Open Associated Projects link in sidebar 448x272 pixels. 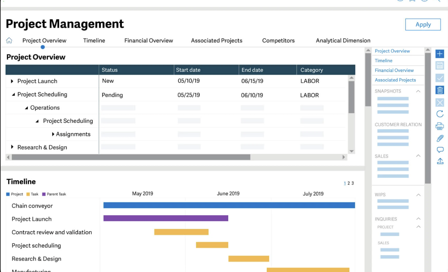point(395,80)
